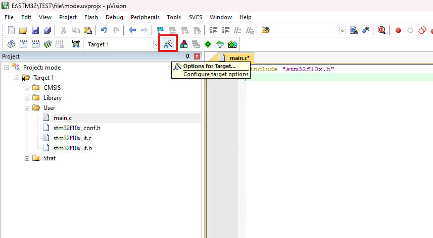Pin the Project panel with pushpin toggle
The height and width of the screenshot is (238, 433).
click(188, 56)
